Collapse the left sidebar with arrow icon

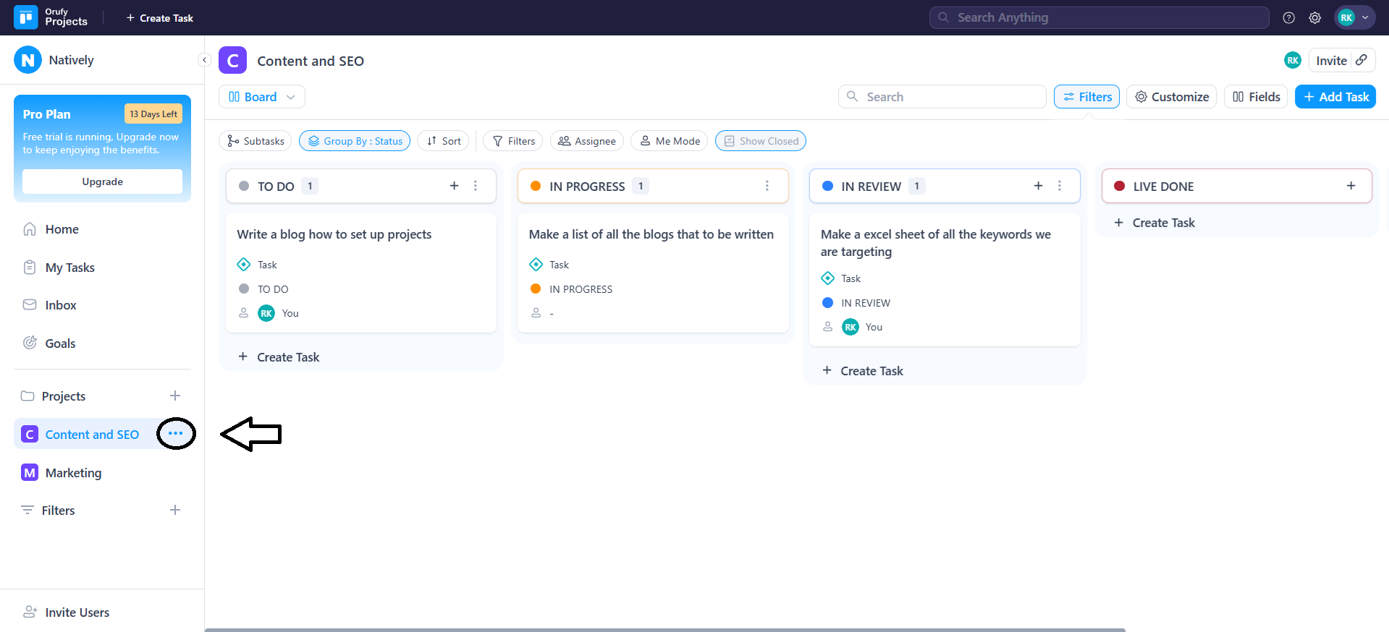[204, 60]
